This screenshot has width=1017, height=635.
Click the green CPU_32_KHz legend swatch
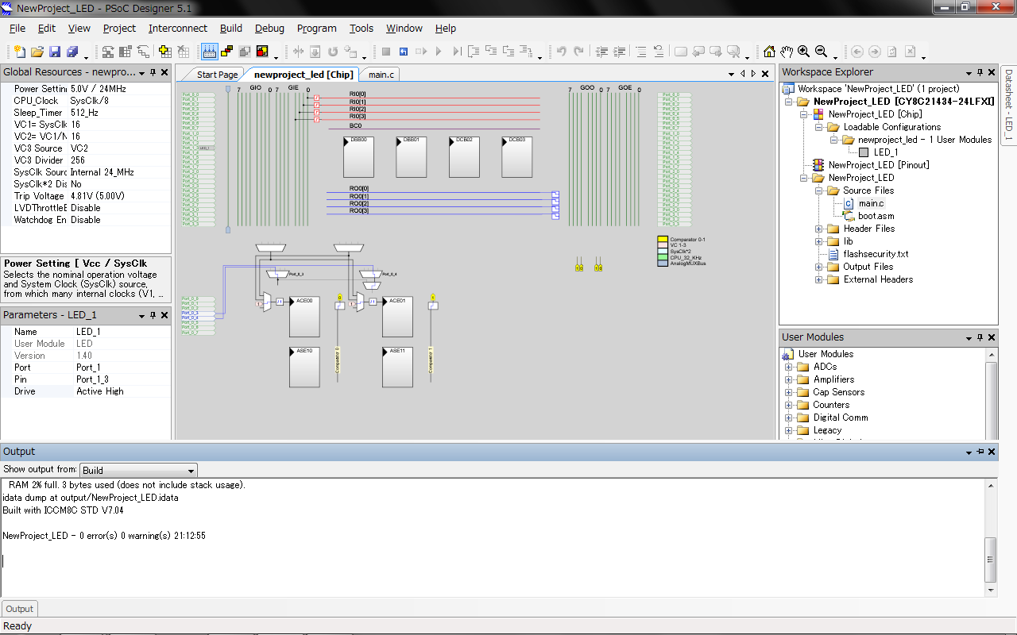click(663, 257)
